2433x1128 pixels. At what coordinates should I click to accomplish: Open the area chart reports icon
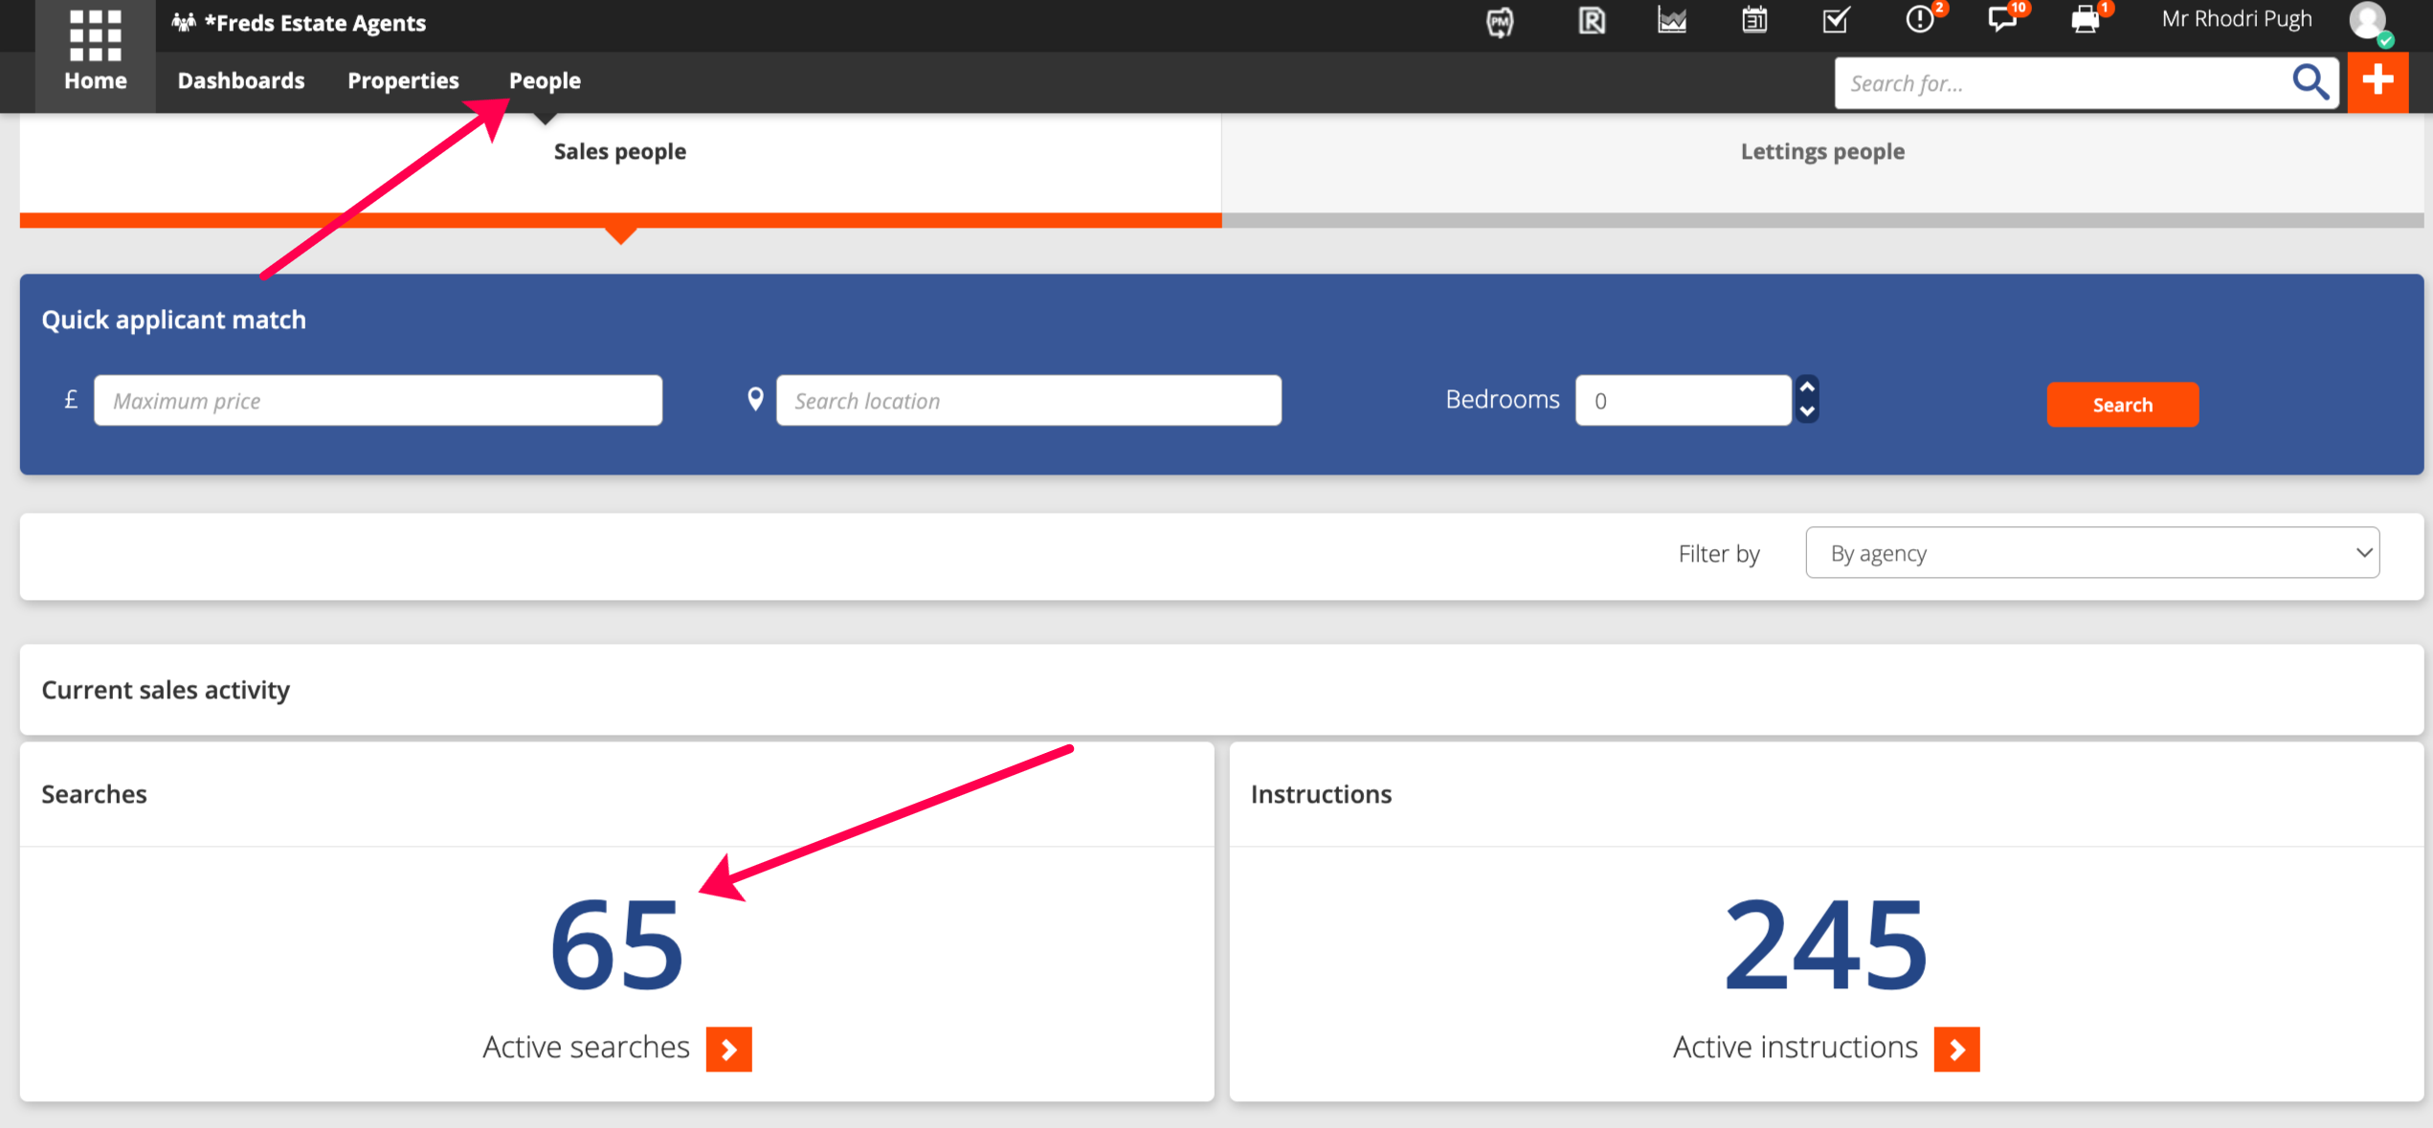click(x=1672, y=20)
